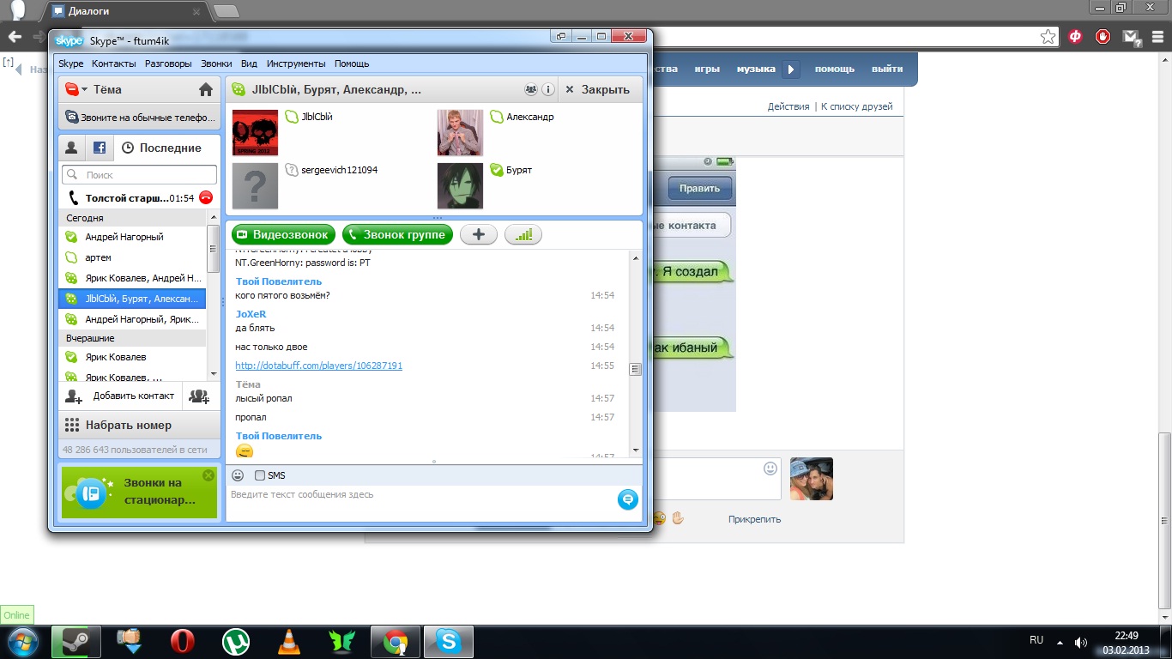Enable the SMS checkbox
Image resolution: width=1172 pixels, height=659 pixels.
260,475
